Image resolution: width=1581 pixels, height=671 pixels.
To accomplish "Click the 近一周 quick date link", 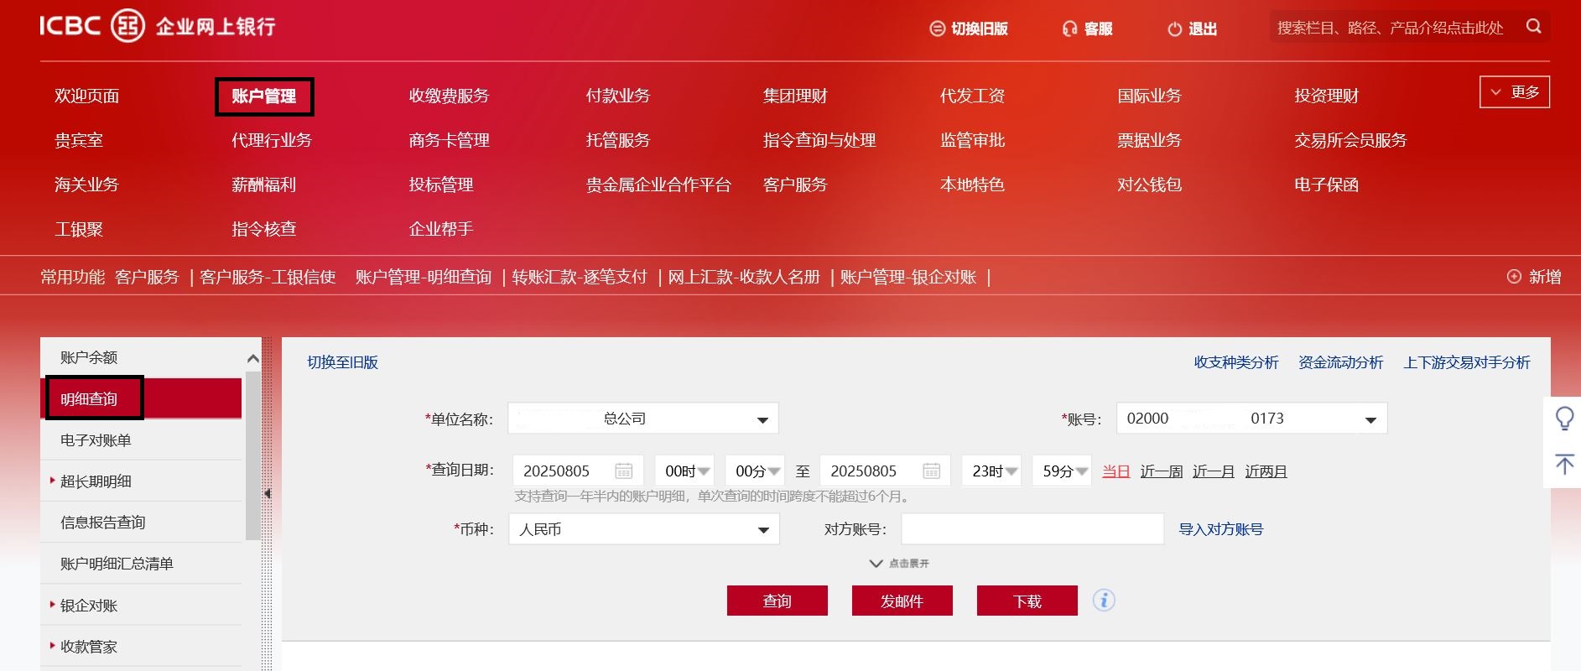I will 1161,471.
